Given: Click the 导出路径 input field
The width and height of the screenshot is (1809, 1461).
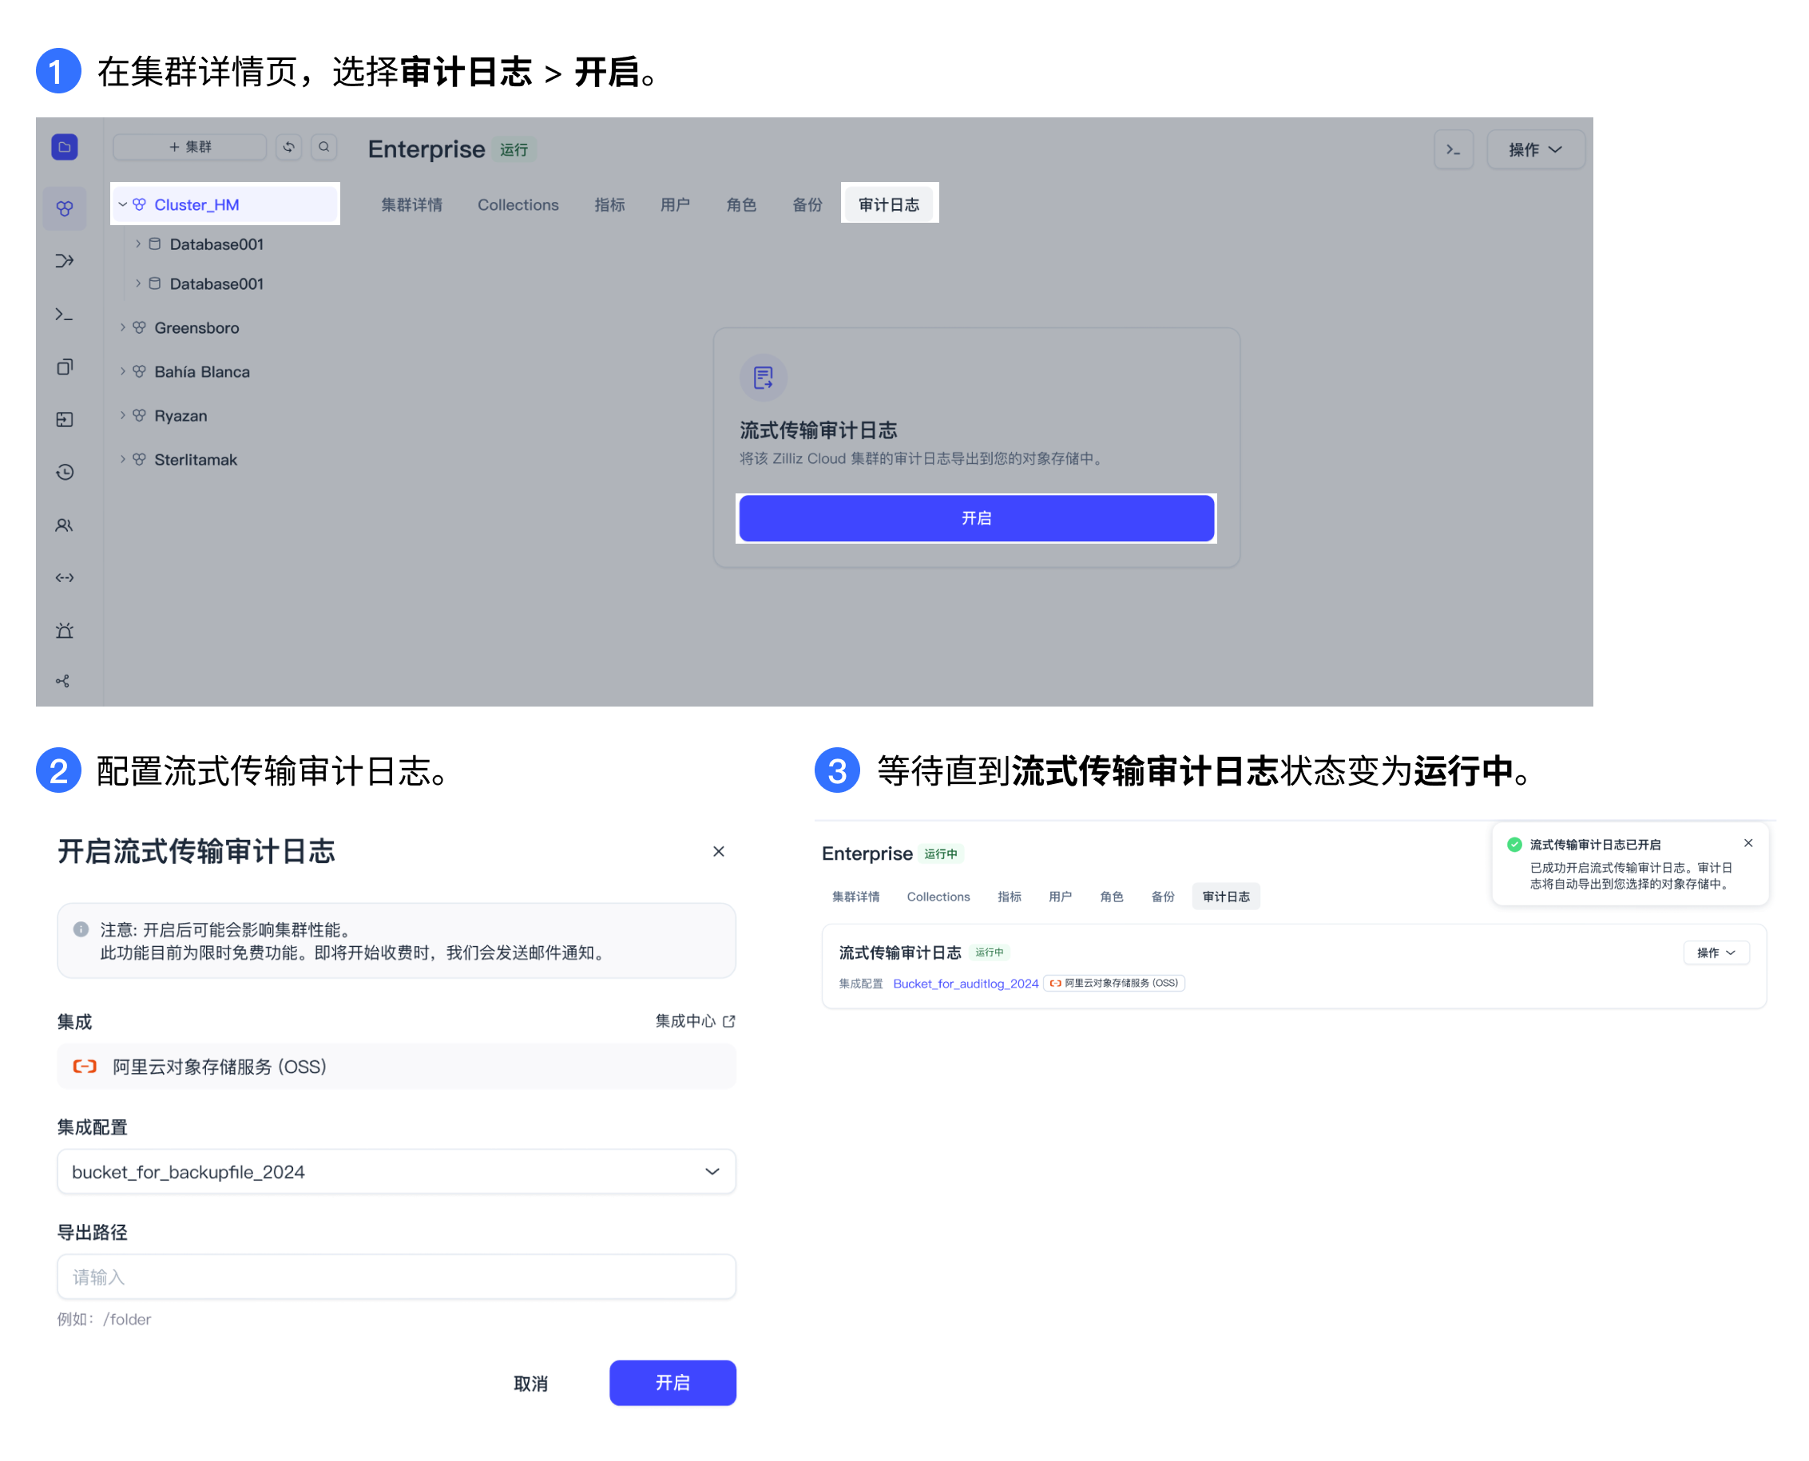Looking at the screenshot, I should pyautogui.click(x=396, y=1277).
